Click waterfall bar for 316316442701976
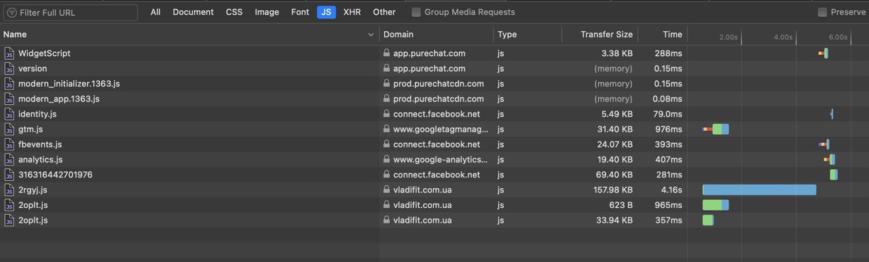This screenshot has height=262, width=869. point(834,175)
